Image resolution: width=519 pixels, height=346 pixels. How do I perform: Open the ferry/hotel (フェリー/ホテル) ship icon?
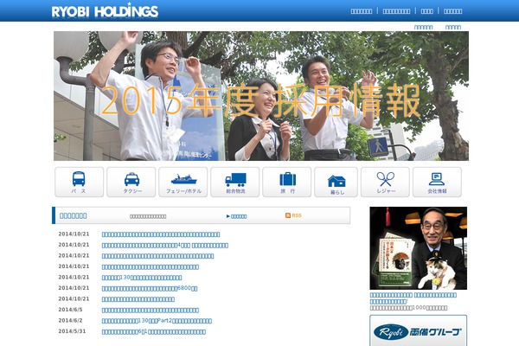183,183
